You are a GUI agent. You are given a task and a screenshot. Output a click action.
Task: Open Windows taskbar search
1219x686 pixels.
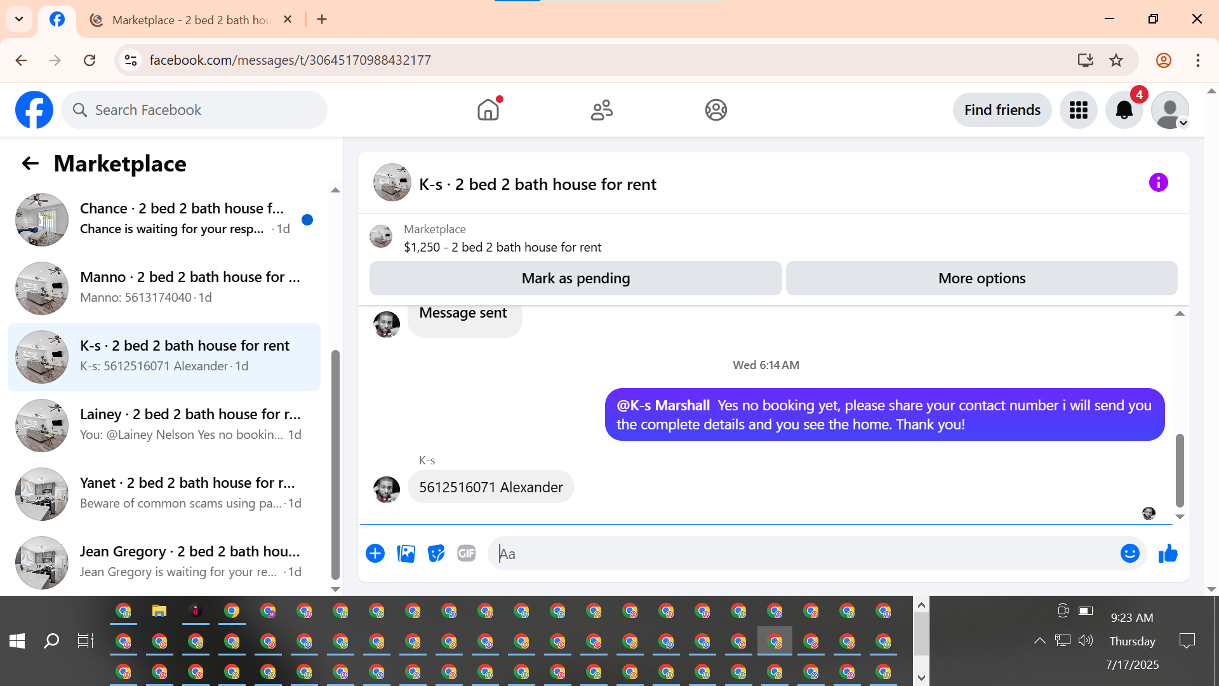pos(51,641)
